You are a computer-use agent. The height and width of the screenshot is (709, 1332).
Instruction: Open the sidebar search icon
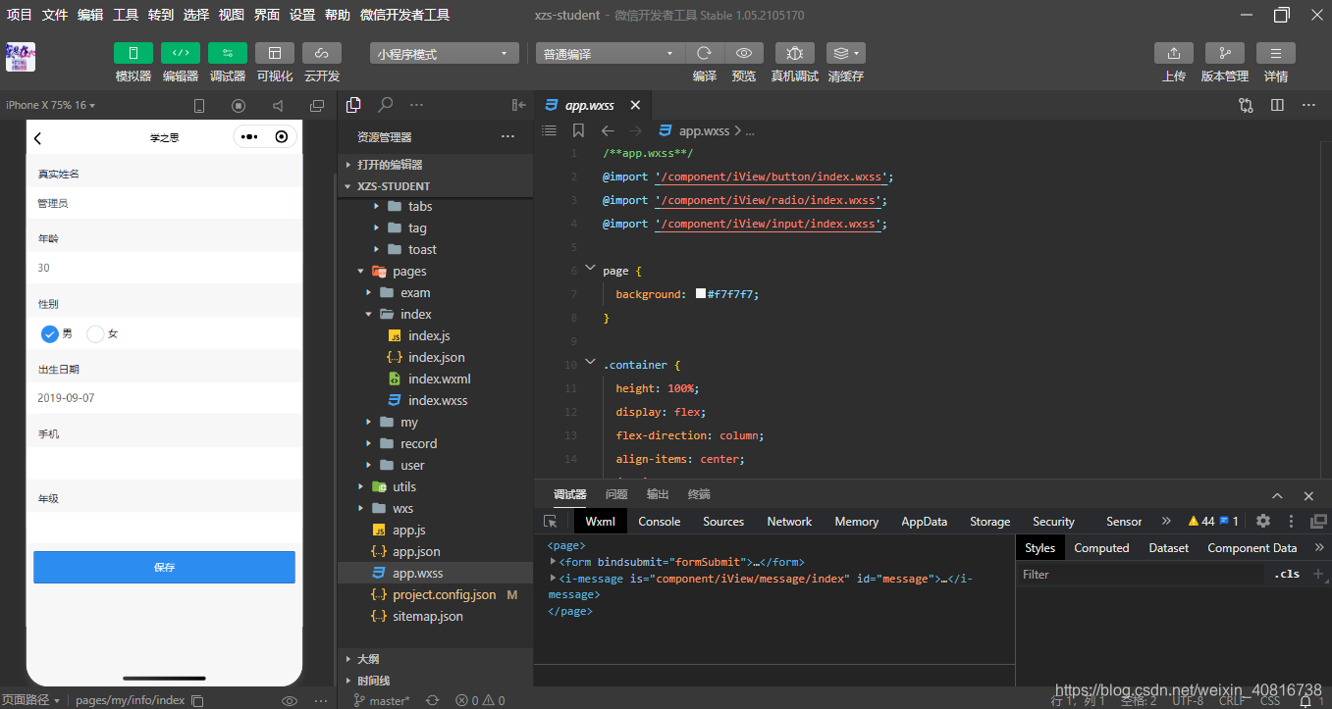(386, 105)
